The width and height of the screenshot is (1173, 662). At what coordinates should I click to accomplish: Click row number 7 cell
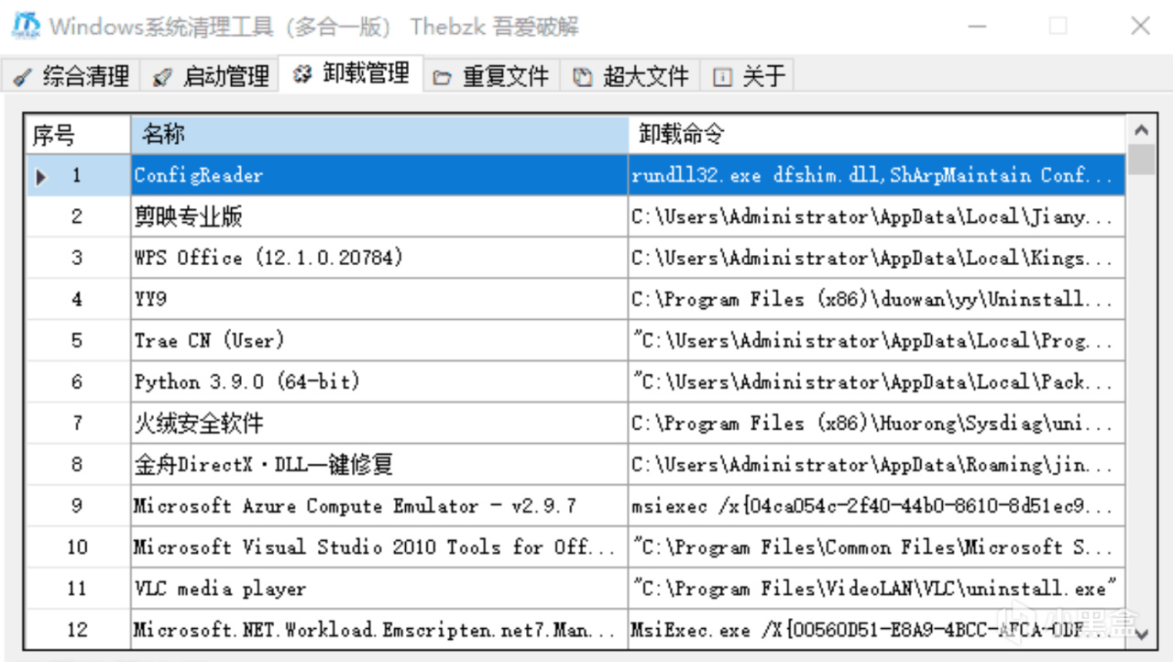point(79,423)
